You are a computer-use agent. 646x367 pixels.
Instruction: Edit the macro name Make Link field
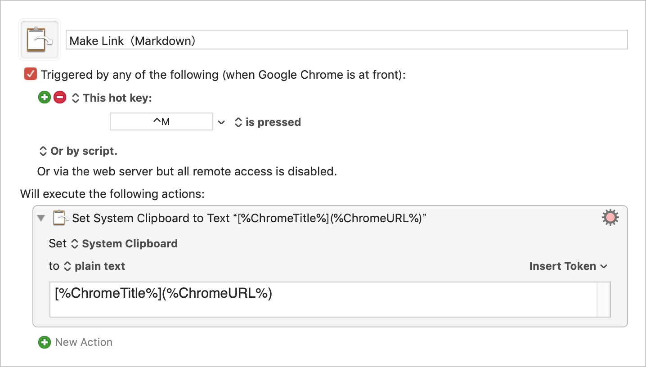(x=347, y=40)
